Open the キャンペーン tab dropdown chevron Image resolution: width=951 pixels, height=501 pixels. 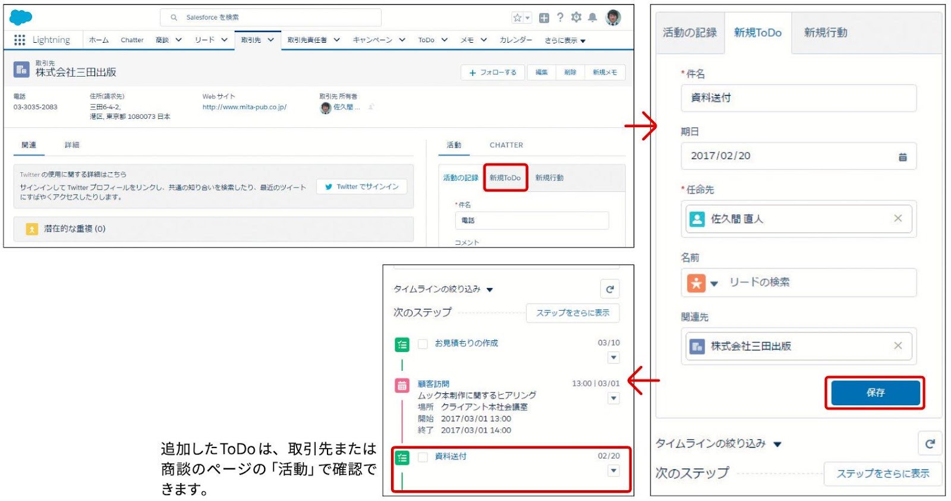pos(402,40)
